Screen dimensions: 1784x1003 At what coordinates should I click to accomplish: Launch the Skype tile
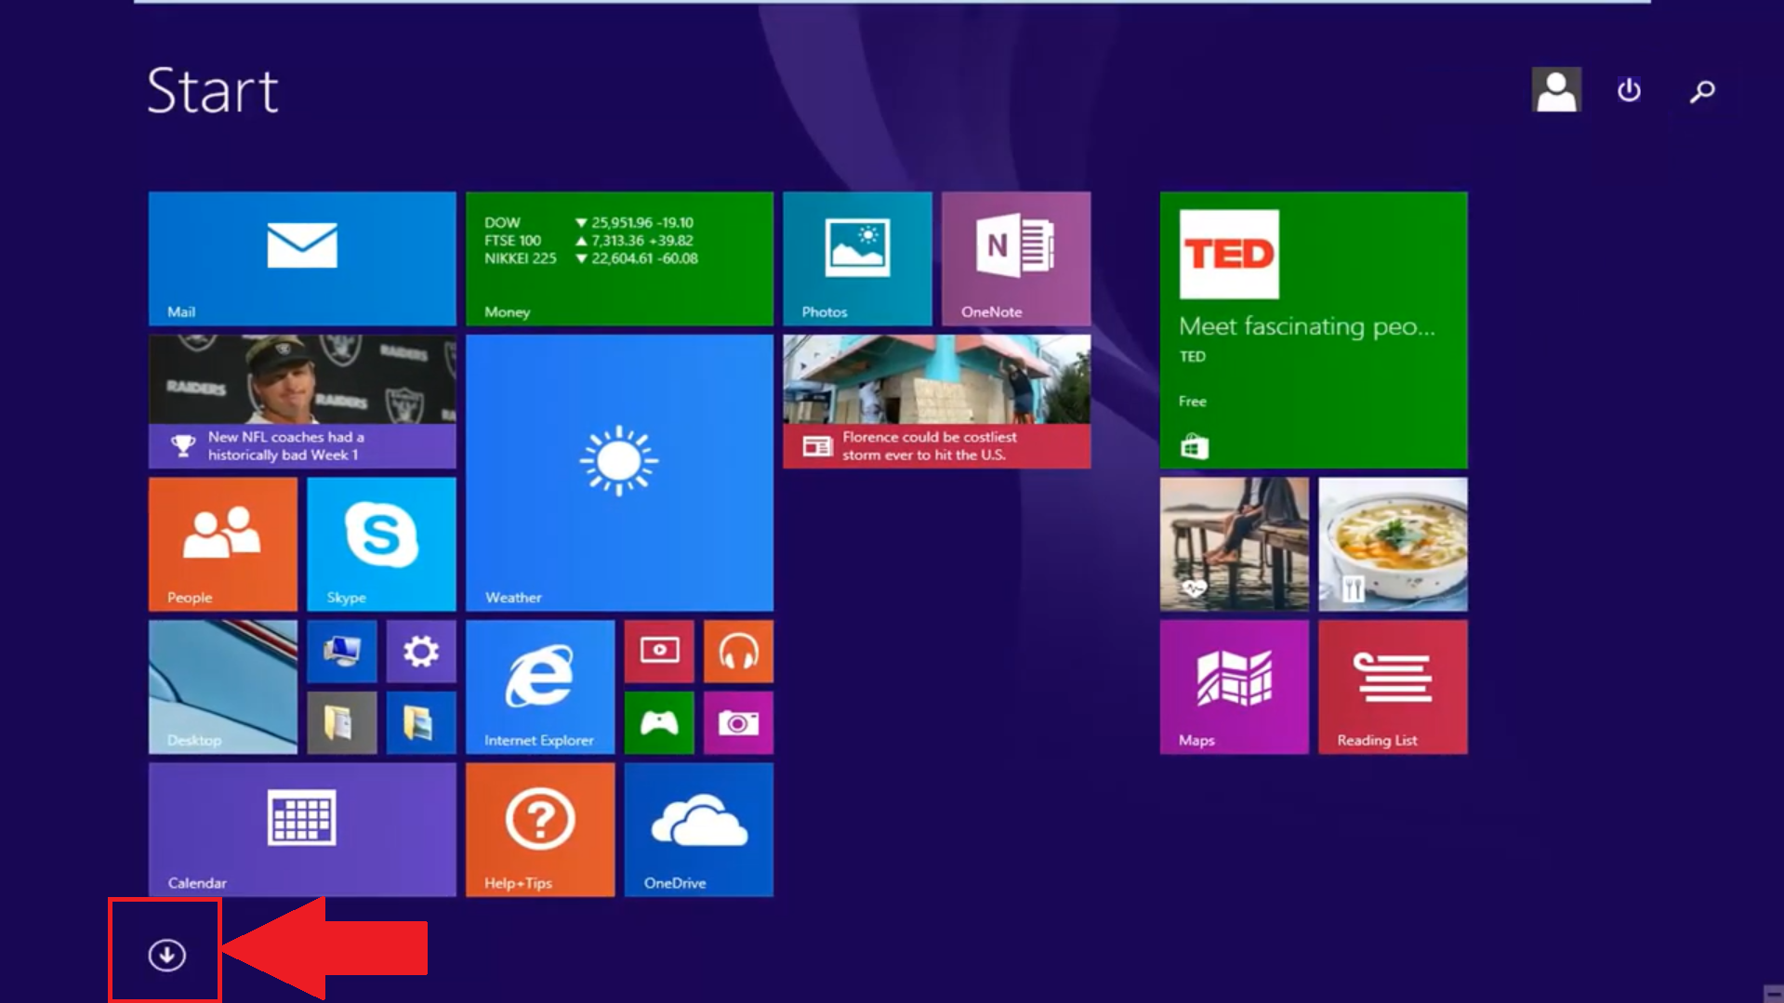[381, 545]
